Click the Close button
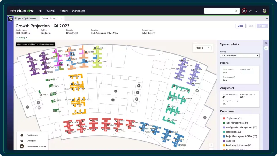277x156 pixels. [240, 26]
